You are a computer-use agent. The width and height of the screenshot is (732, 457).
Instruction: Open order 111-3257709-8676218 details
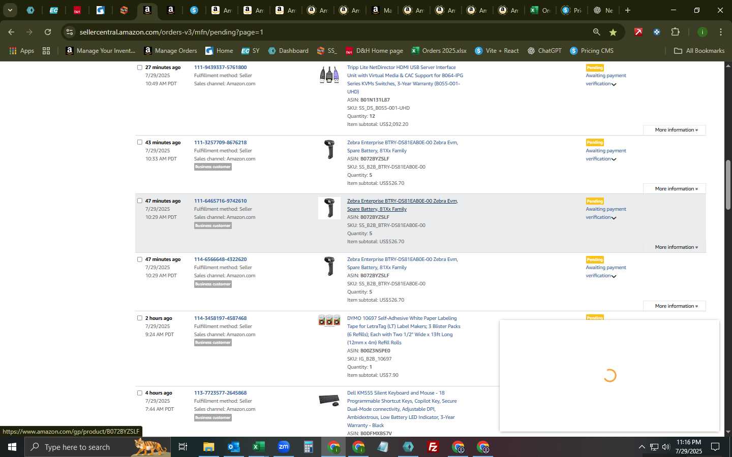pyautogui.click(x=220, y=142)
